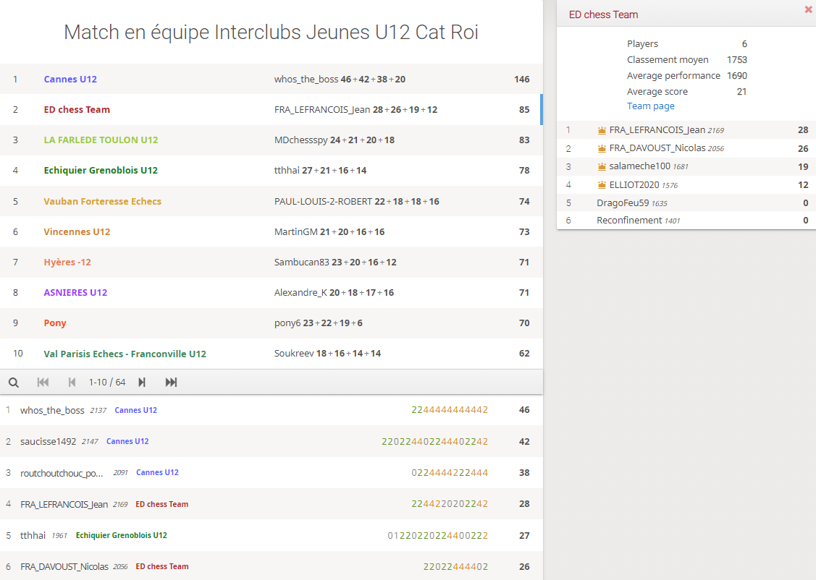Click DragoFeu59 in team panel
Viewport: 816px width, 580px height.
pyautogui.click(x=622, y=203)
